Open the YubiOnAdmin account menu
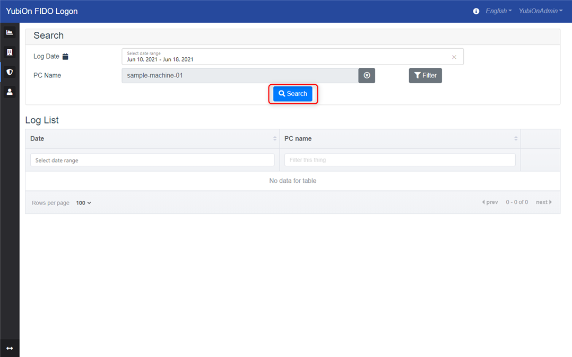Screen dimensions: 572x357 tap(541, 11)
